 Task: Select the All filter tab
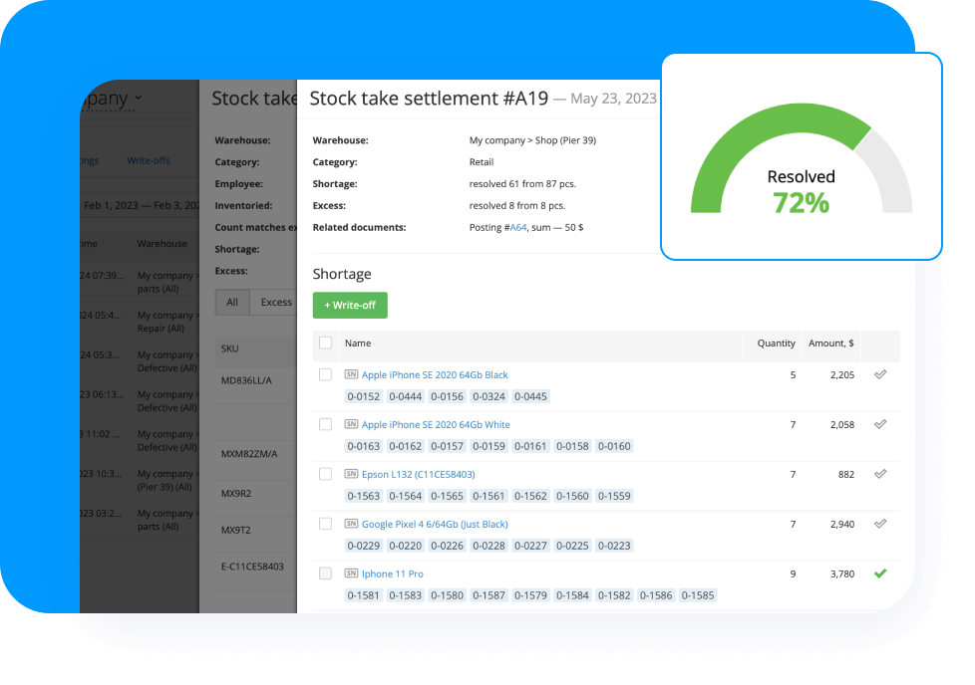pyautogui.click(x=232, y=303)
